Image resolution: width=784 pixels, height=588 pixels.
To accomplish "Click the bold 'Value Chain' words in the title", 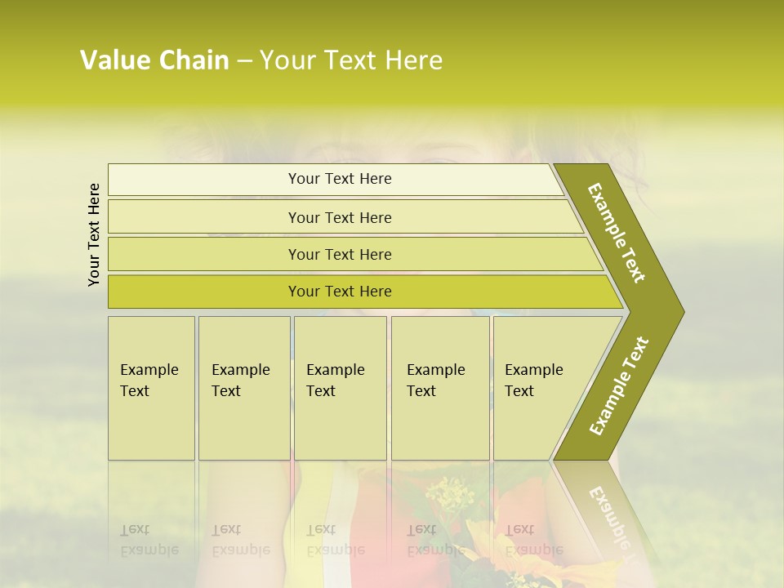I will point(154,60).
